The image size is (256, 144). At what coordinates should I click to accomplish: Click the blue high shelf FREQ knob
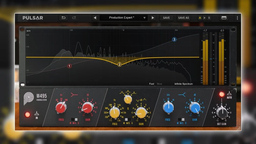(168, 107)
